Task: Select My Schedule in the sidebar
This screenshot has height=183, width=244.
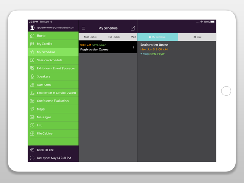Action: (x=53, y=52)
